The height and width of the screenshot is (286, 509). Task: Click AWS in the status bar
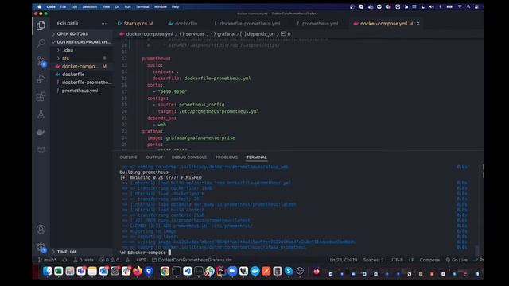[x=141, y=260]
